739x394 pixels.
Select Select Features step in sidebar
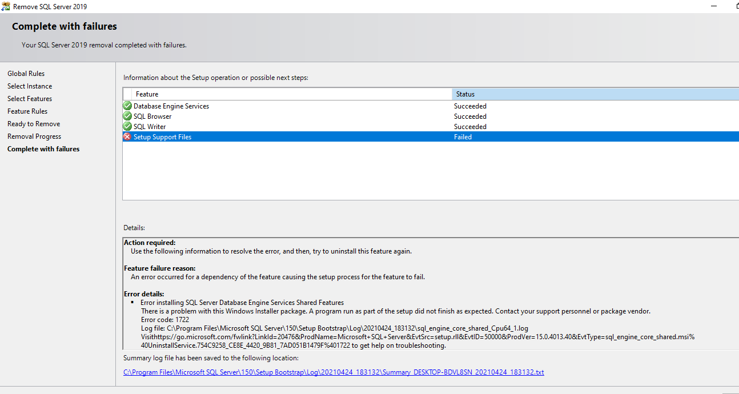click(30, 98)
